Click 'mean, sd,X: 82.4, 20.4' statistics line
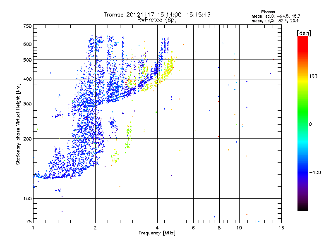 [275, 21]
